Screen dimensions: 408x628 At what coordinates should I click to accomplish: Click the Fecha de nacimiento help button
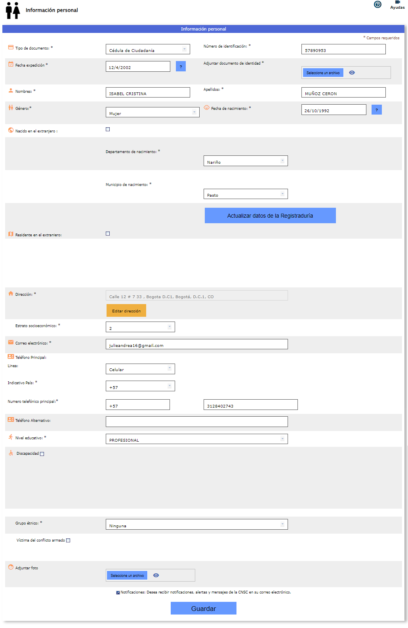pyautogui.click(x=376, y=110)
